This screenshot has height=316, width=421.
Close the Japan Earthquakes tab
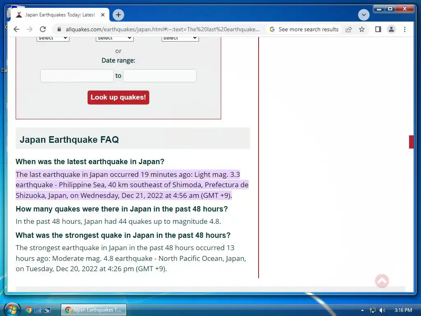pos(102,15)
